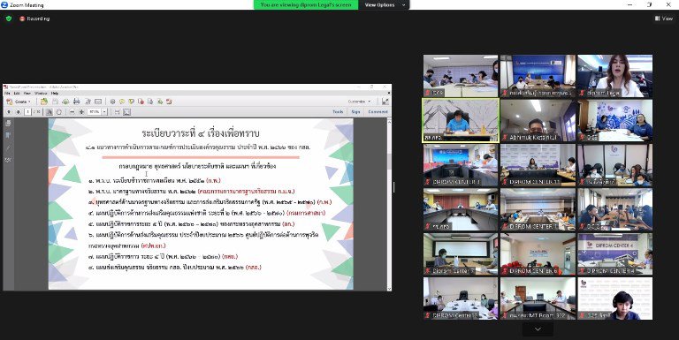Image resolution: width=679 pixels, height=340 pixels.
Task: Click Acrobat vertical scrollbar down arrow
Action: [389, 288]
